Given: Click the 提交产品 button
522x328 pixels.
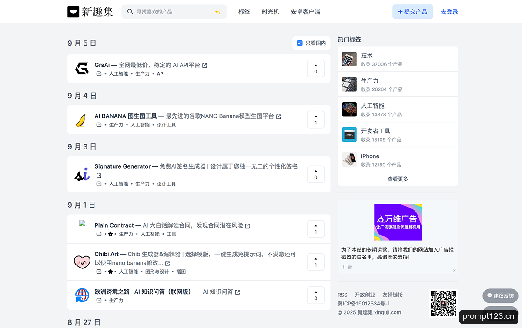Looking at the screenshot, I should pos(413,12).
